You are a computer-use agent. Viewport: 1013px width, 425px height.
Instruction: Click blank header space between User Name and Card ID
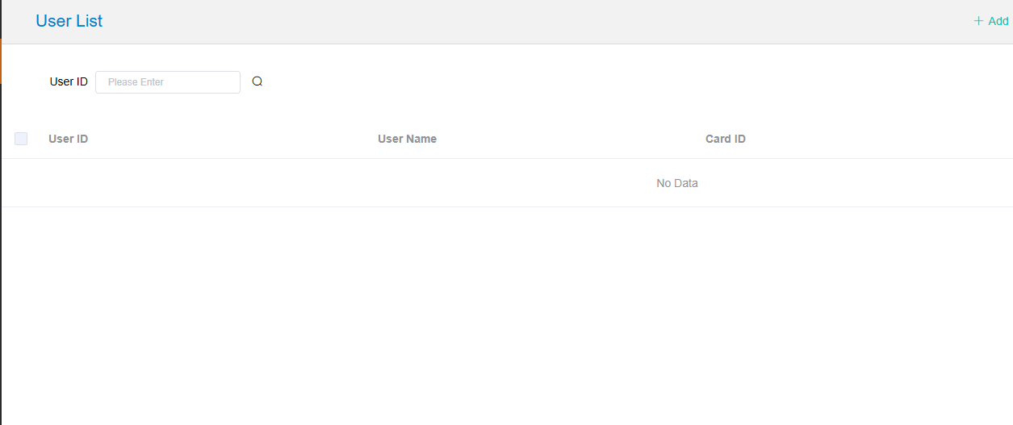coord(565,139)
